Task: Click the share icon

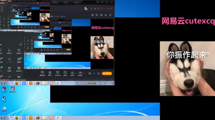Action: click(110, 15)
